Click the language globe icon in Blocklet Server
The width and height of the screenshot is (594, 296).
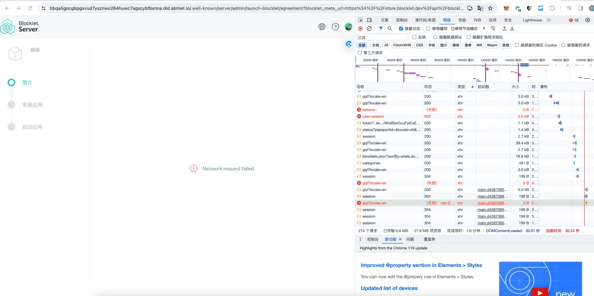[x=322, y=27]
